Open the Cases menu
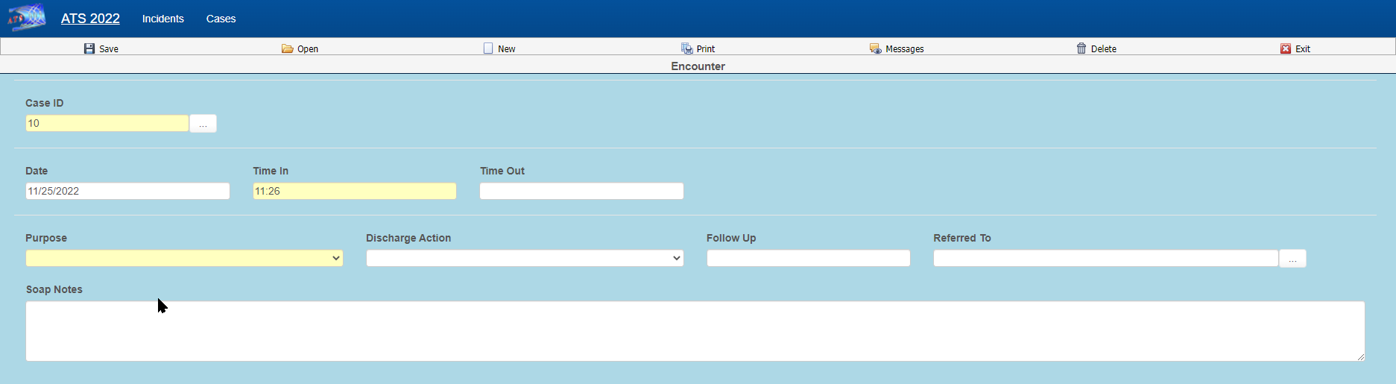The height and width of the screenshot is (384, 1396). pyautogui.click(x=221, y=19)
